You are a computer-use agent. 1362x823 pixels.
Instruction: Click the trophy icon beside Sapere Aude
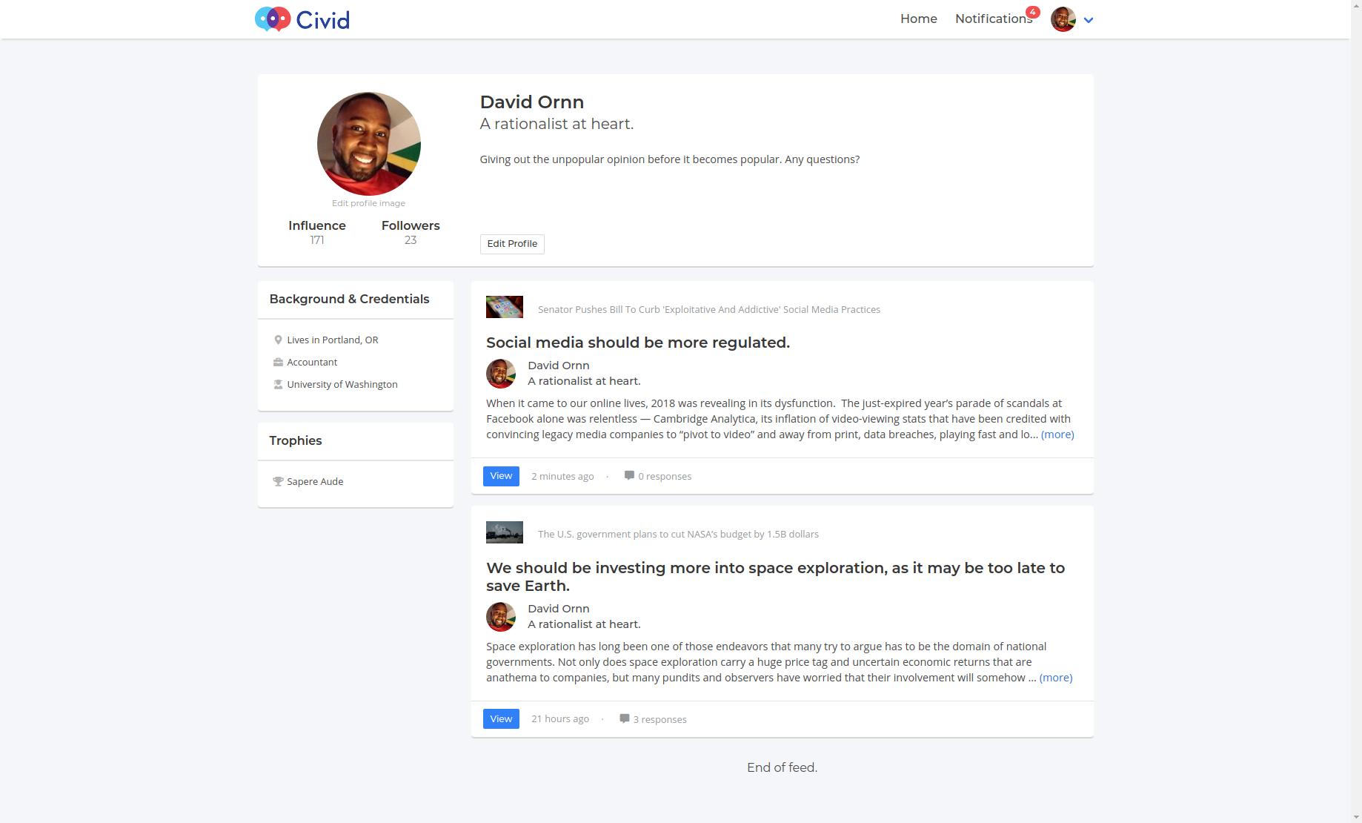point(278,482)
